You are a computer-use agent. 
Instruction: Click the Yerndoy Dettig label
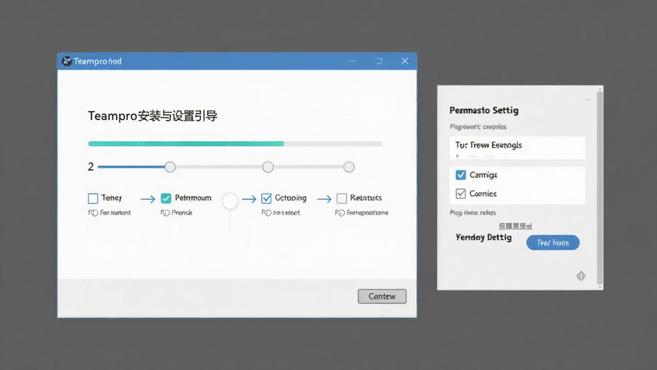point(484,238)
